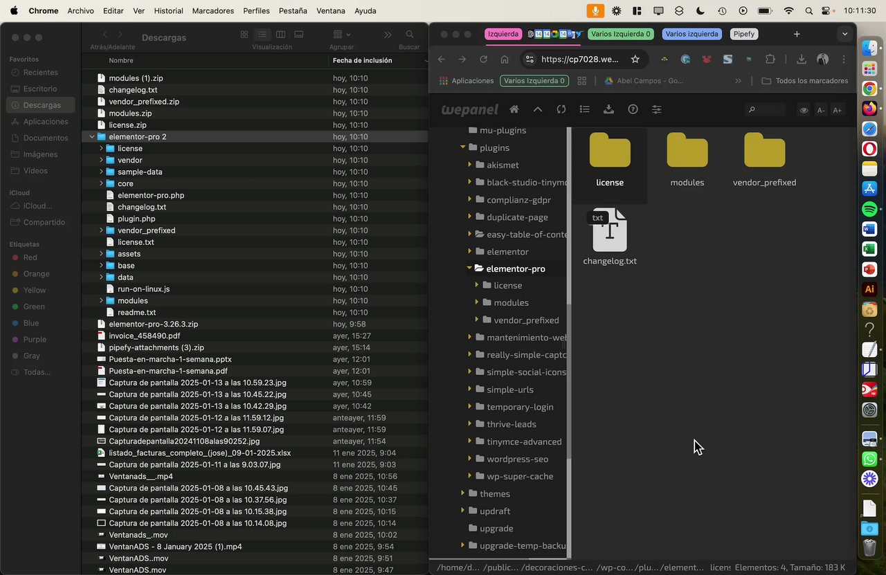Switch Finder to gallery view
Screen dimensions: 886x575
coord(298,35)
